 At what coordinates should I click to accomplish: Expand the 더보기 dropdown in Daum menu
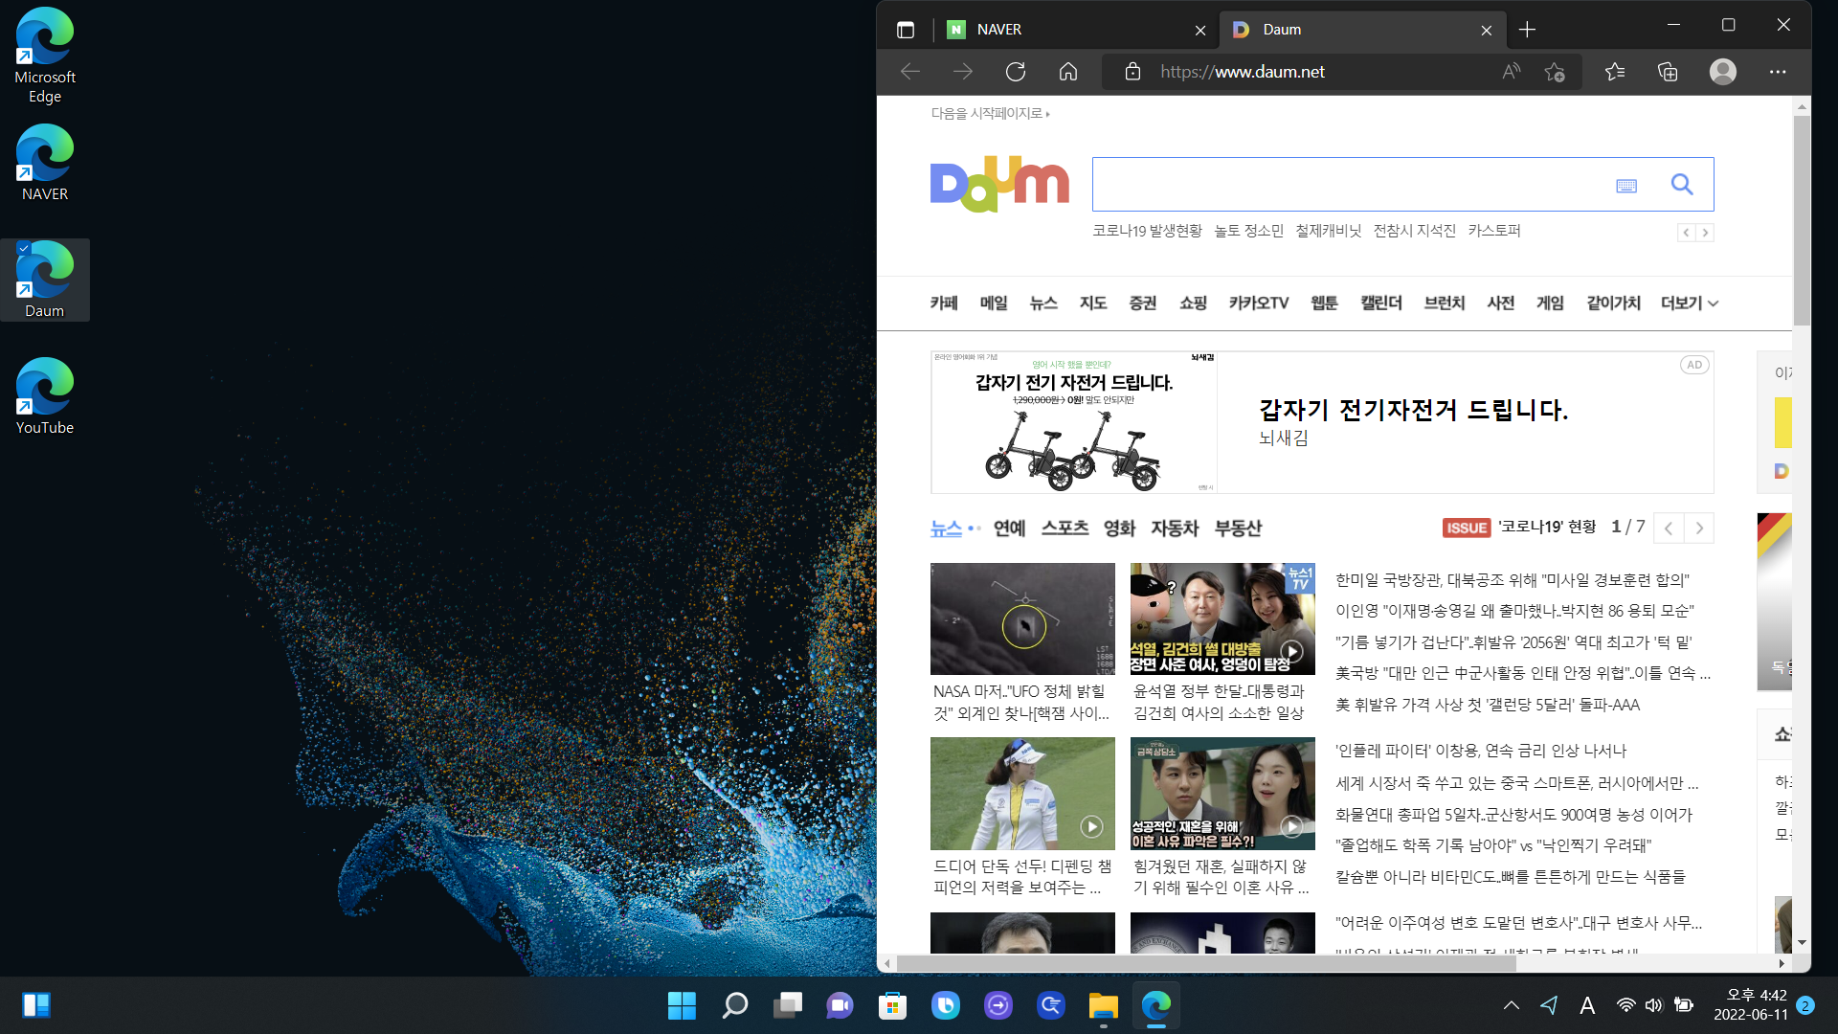(1690, 303)
